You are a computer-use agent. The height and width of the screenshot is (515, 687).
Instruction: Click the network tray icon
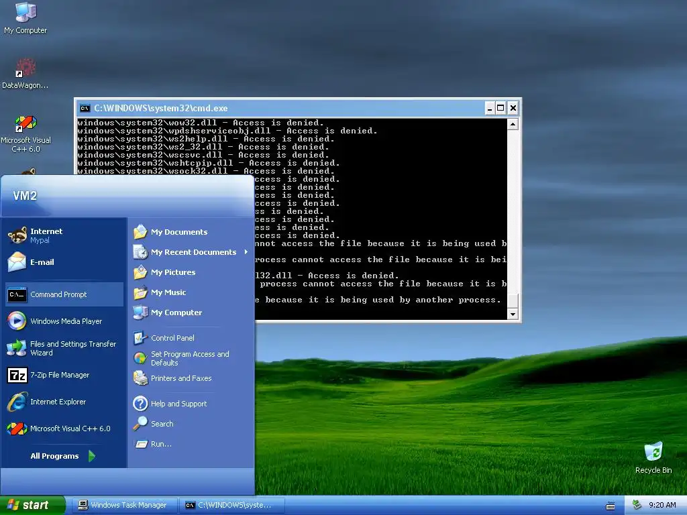click(637, 505)
